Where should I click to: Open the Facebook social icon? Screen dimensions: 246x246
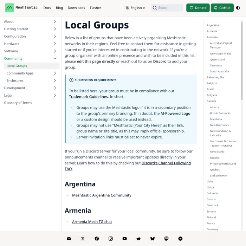(97, 239)
